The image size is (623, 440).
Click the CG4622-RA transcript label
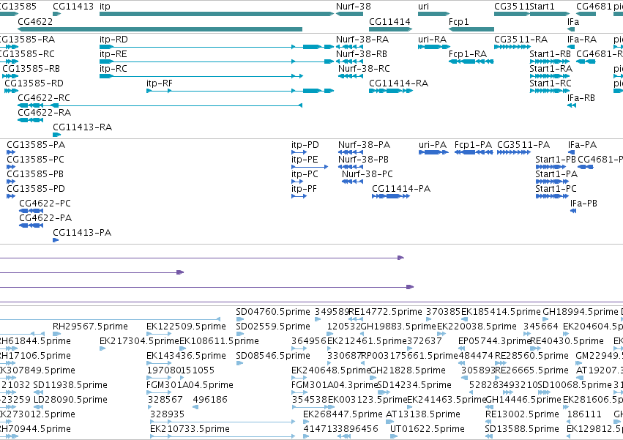(44, 113)
